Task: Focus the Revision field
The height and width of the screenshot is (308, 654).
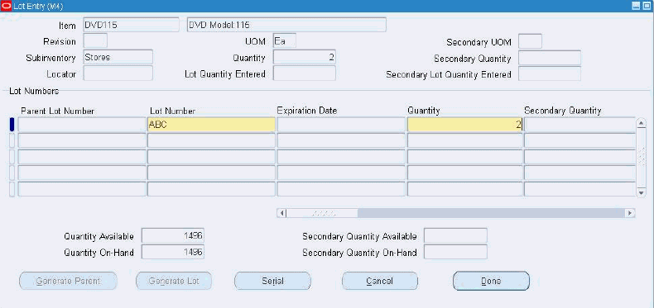Action: point(95,41)
